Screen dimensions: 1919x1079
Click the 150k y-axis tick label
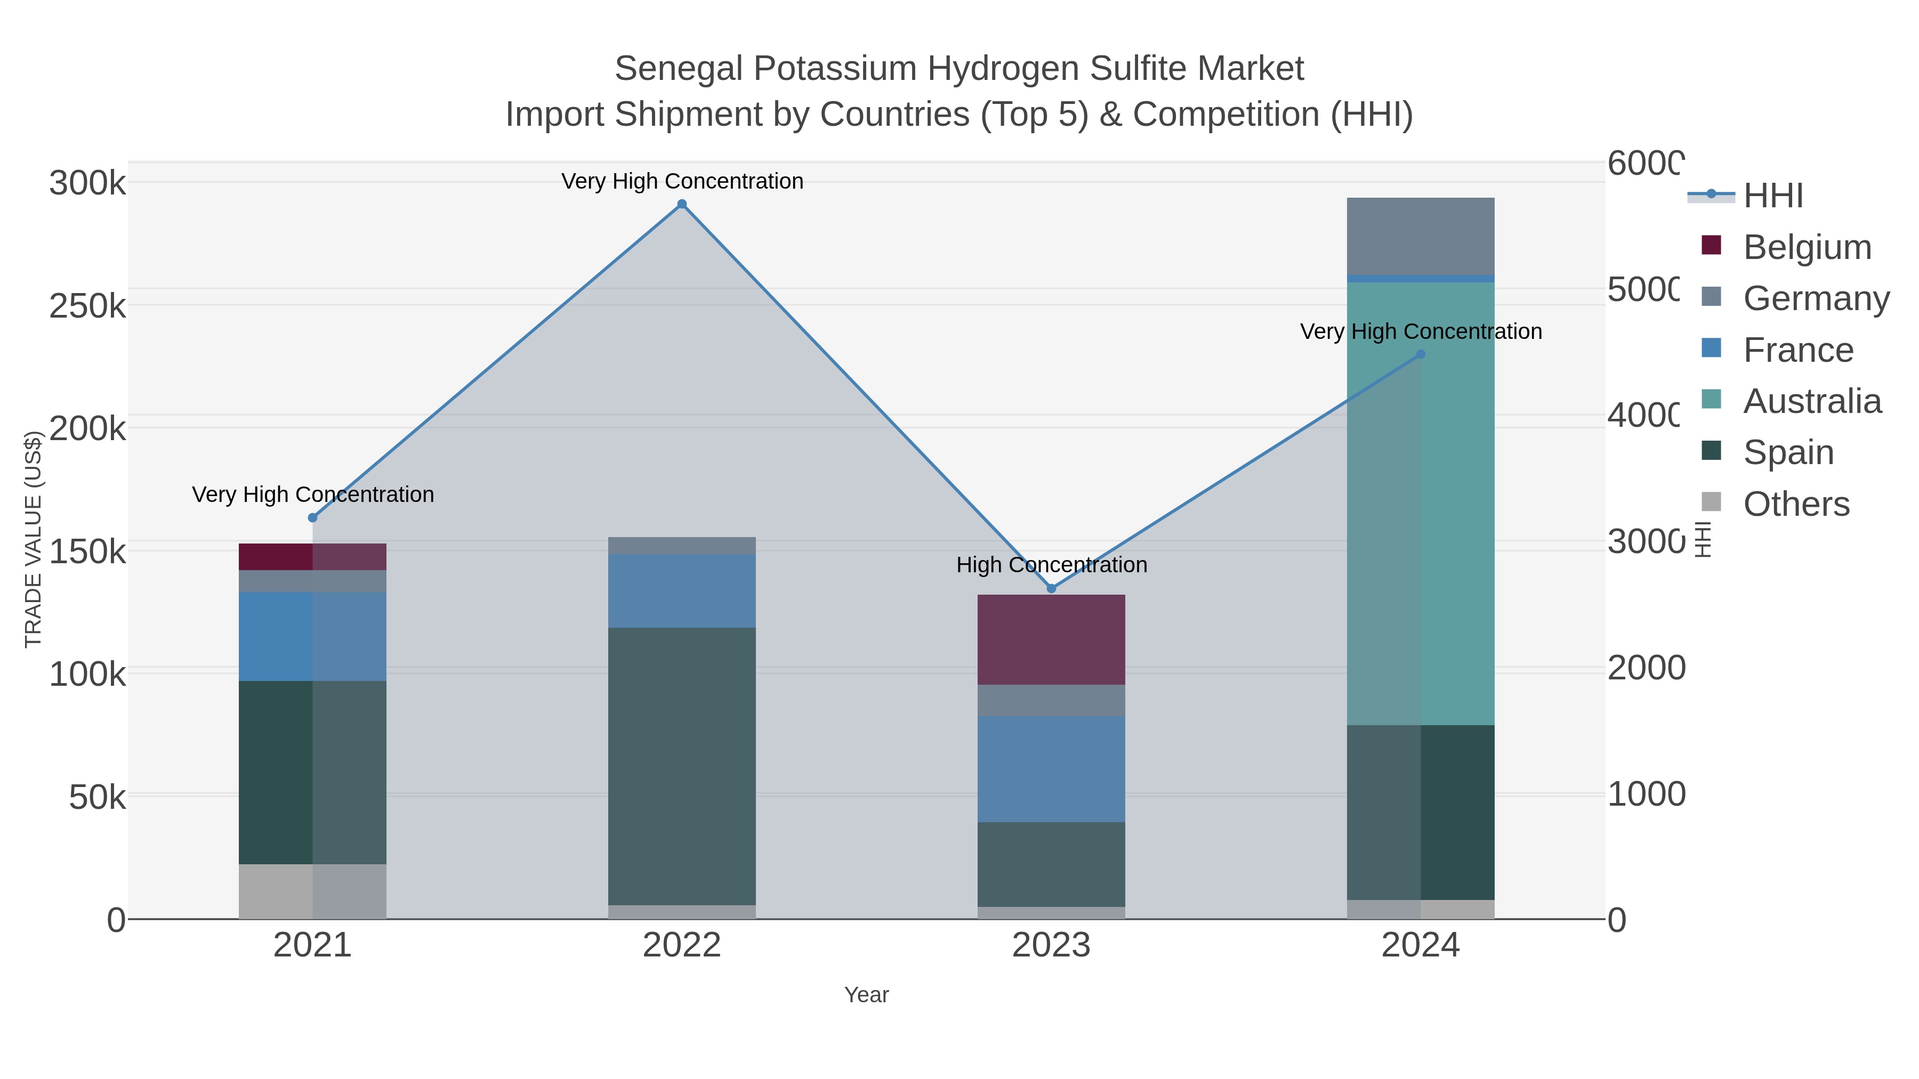pyautogui.click(x=88, y=552)
